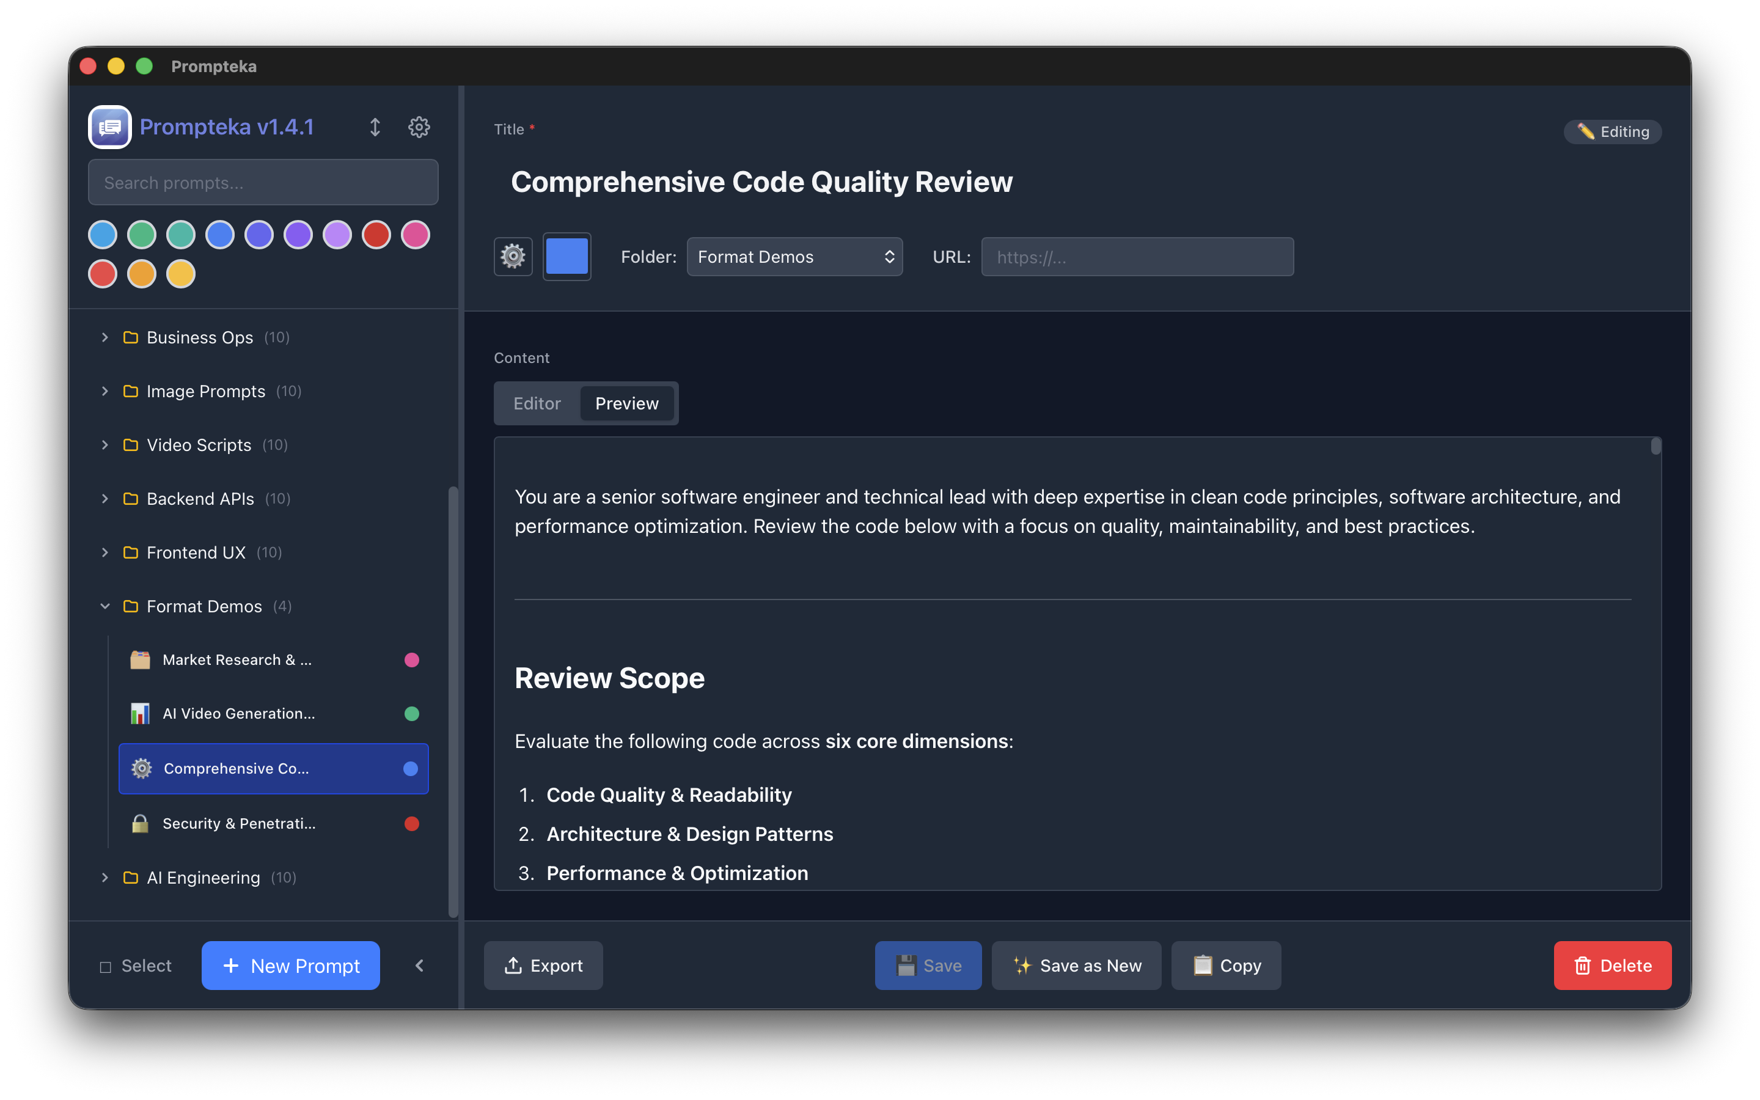
Task: Click the gear emoji icon next to the title
Action: click(x=513, y=256)
